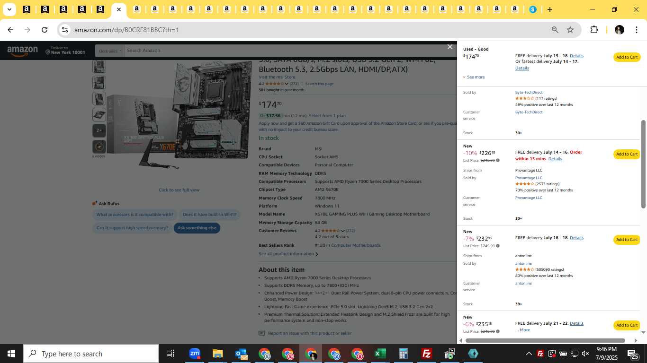Open the tab search dropdown arrow
Screen dimensions: 647x363
click(9, 9)
